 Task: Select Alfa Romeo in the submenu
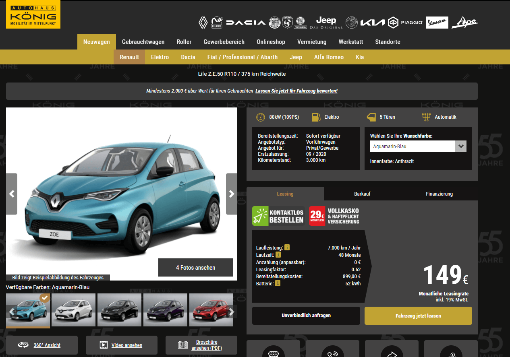(329, 57)
